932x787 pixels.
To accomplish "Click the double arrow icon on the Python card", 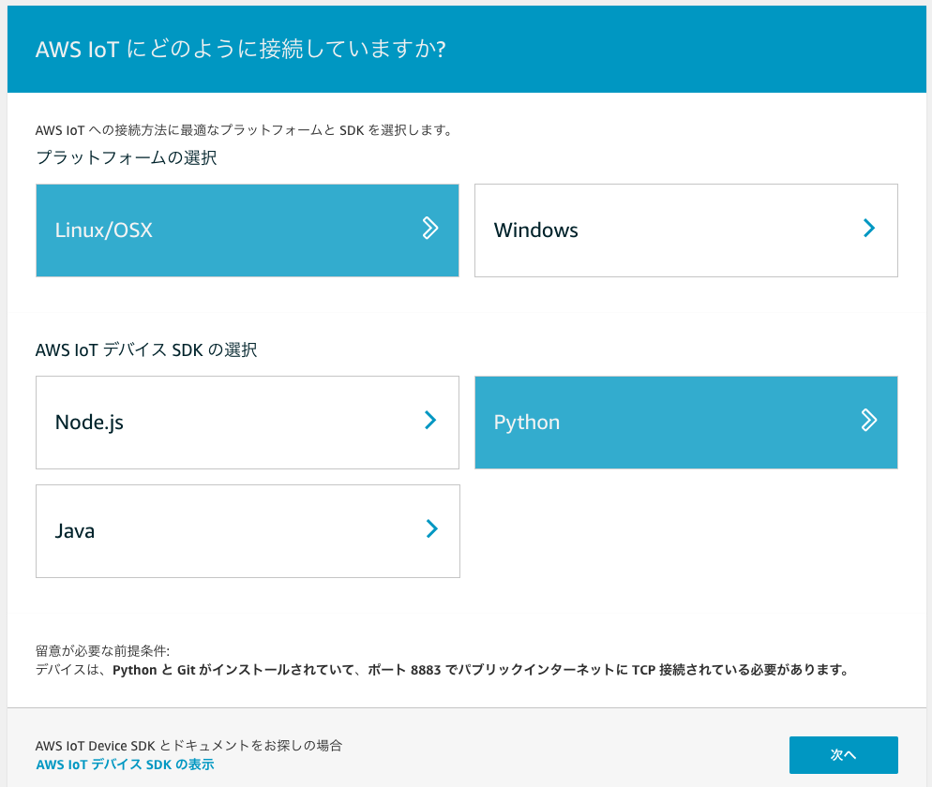I will point(869,421).
